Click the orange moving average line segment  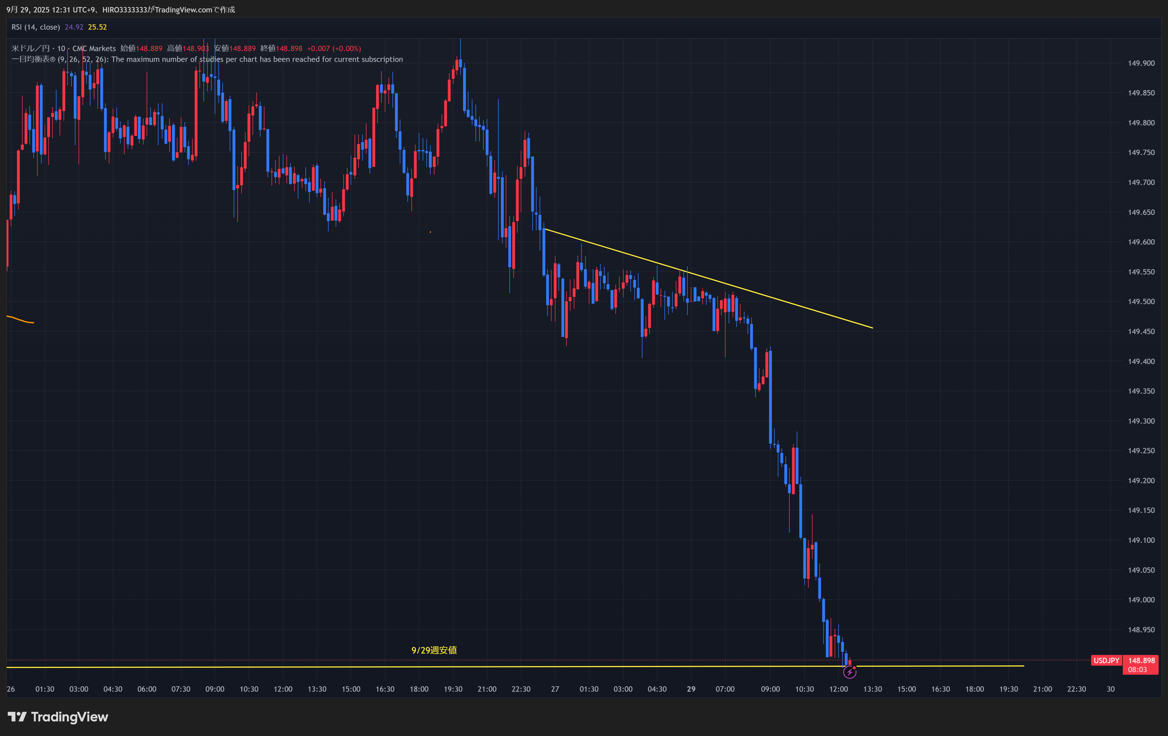[19, 319]
